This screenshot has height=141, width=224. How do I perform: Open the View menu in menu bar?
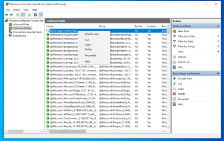[26, 10]
